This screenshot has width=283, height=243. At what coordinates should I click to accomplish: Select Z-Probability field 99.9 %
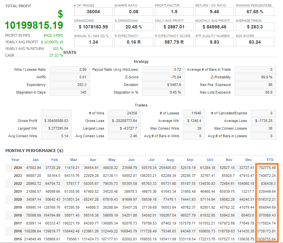[256, 77]
